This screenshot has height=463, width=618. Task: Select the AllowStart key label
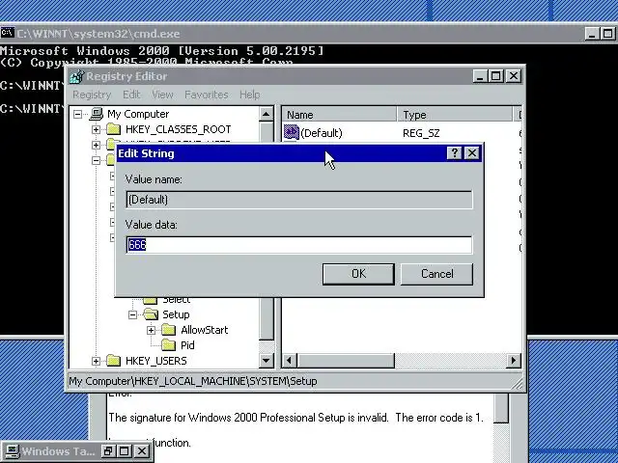204,330
